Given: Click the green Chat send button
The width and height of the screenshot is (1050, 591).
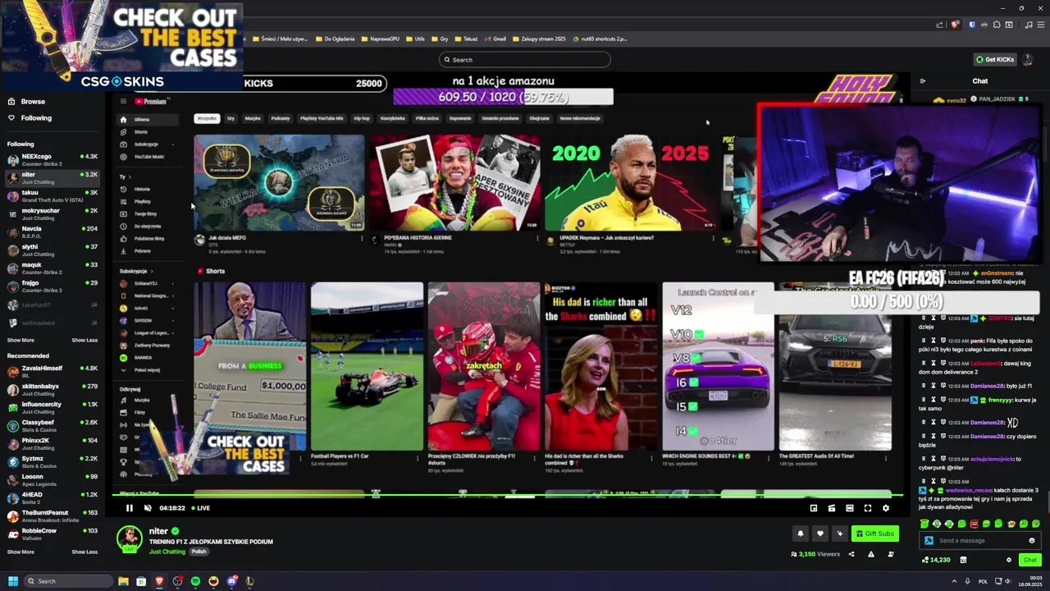Looking at the screenshot, I should click(1030, 560).
